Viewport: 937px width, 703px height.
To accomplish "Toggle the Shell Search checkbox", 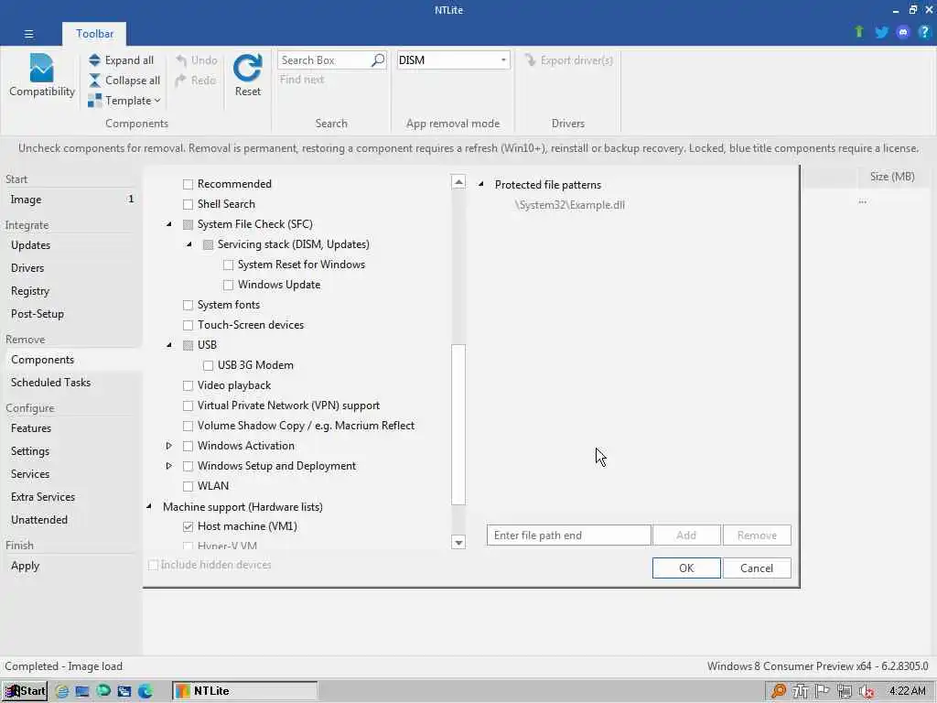I will (188, 204).
